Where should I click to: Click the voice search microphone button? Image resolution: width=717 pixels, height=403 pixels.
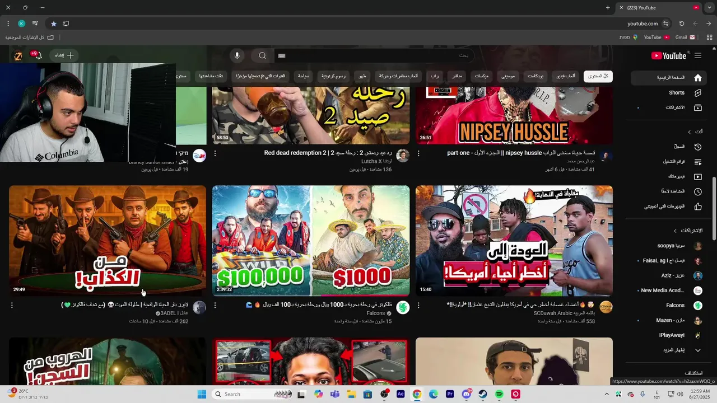click(x=237, y=55)
